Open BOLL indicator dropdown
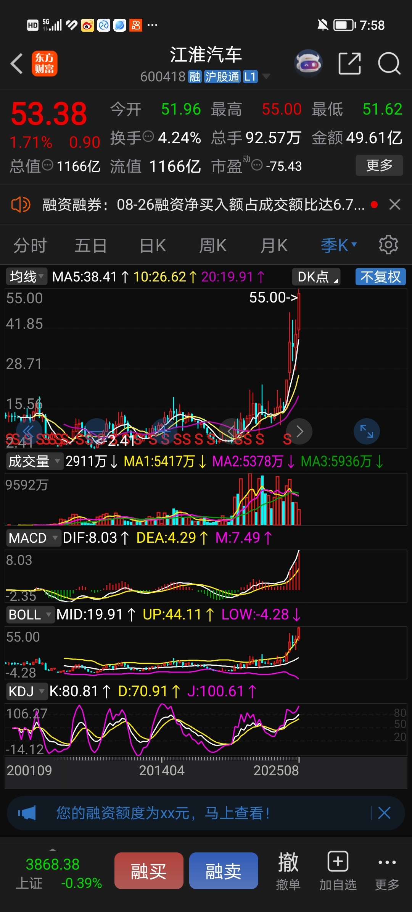 [30, 614]
